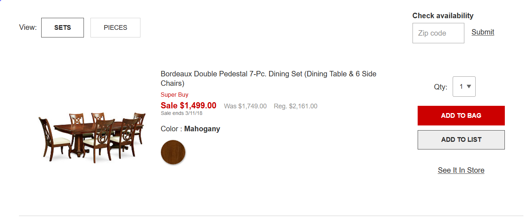The height and width of the screenshot is (220, 530).
Task: Focus the Zip code input field
Action: click(x=438, y=33)
